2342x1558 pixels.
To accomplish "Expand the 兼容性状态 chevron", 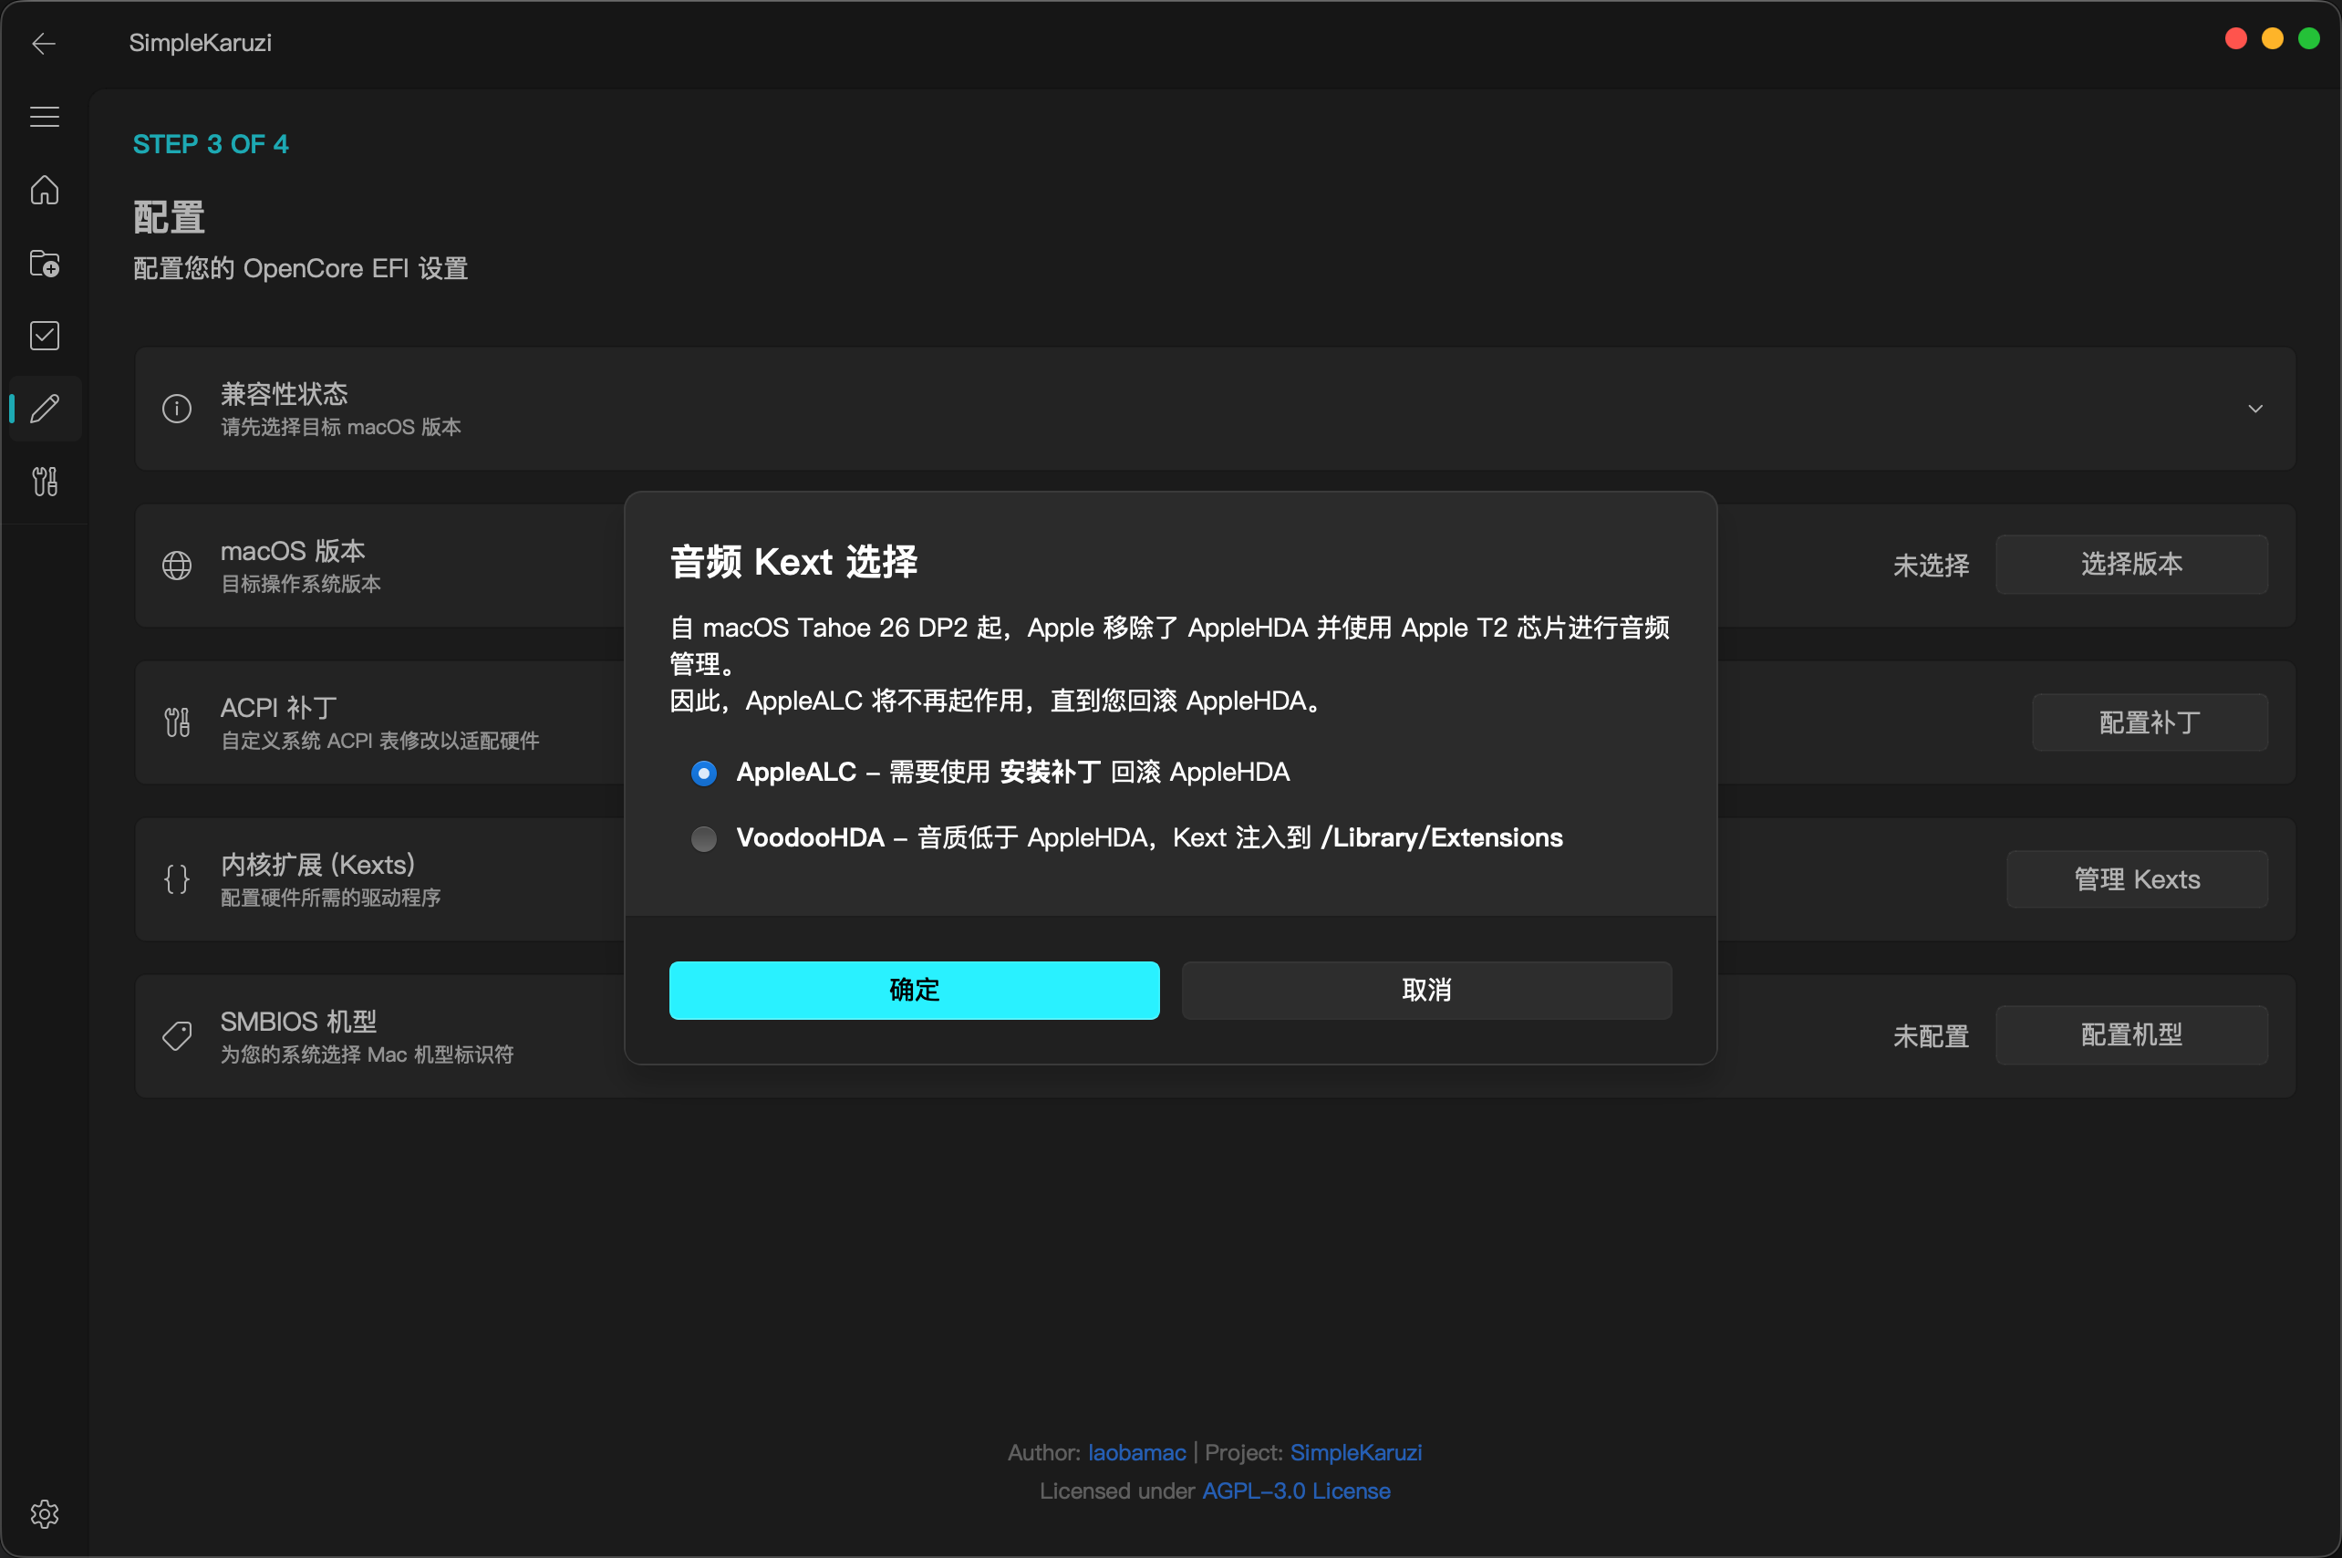I will coord(2254,409).
